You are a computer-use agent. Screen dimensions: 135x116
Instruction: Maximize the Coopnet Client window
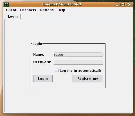(x=123, y=4)
